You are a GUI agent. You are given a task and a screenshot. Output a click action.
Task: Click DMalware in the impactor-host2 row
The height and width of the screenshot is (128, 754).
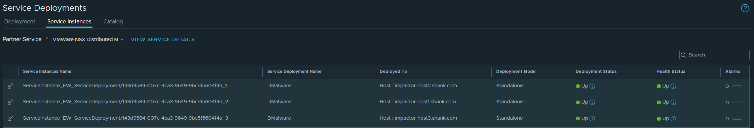[x=279, y=86]
